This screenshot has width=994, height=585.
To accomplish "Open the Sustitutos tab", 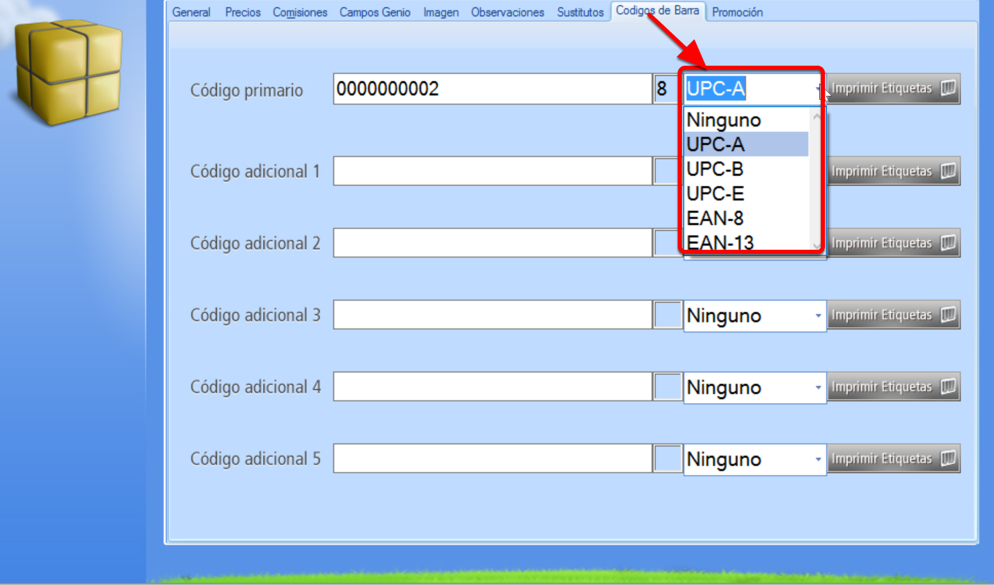I will point(581,12).
